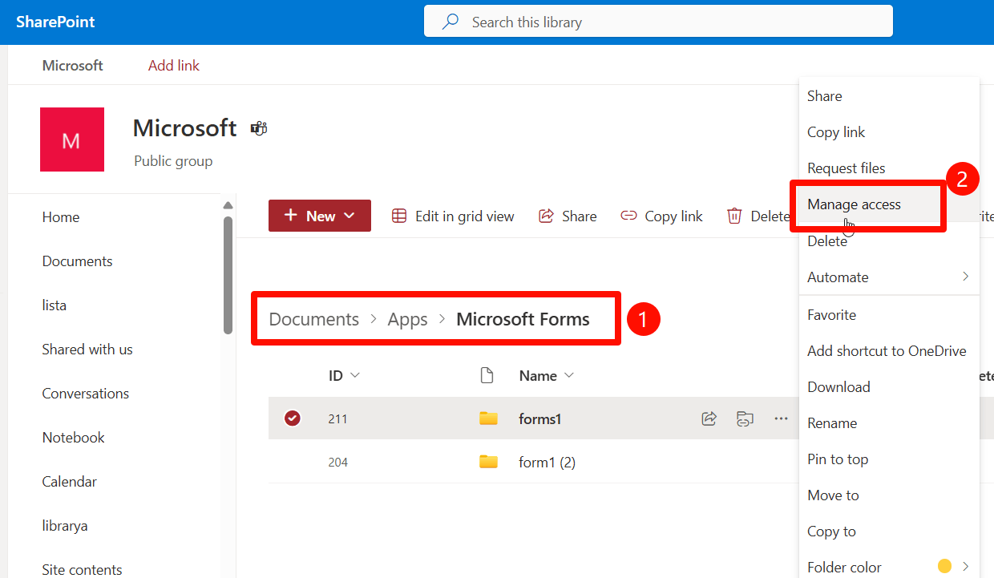
Task: Deselect the forms1 row checkbox
Action: tap(293, 418)
